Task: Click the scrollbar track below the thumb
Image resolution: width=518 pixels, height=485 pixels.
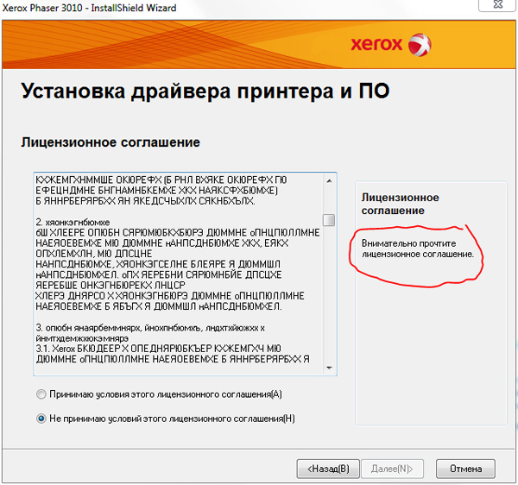Action: tap(329, 293)
